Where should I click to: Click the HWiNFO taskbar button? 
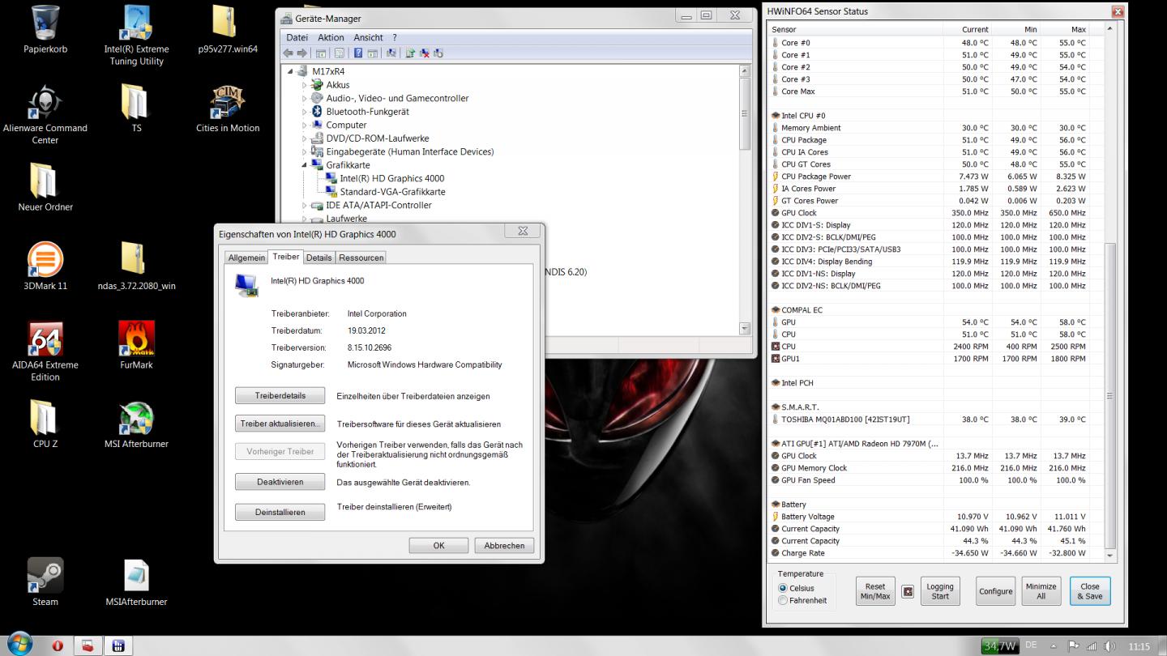[x=118, y=645]
